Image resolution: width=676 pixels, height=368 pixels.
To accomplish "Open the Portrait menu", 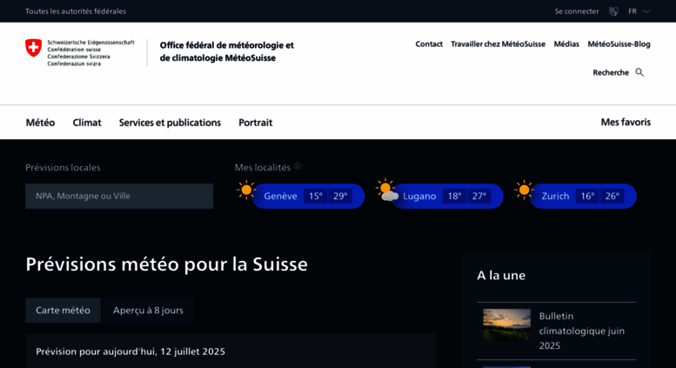I will point(255,123).
